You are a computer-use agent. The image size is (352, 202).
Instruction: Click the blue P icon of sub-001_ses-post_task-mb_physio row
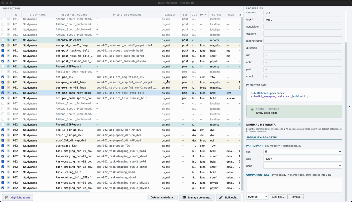8,61
